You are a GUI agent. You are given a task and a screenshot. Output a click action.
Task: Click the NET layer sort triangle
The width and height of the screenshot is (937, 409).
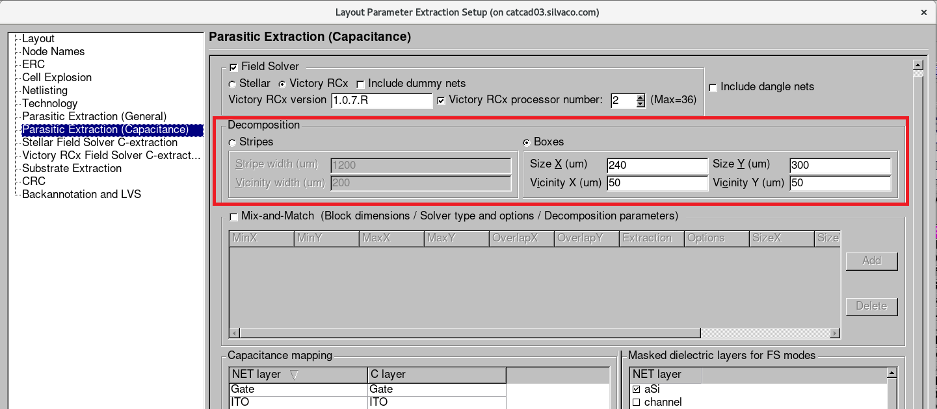[294, 375]
